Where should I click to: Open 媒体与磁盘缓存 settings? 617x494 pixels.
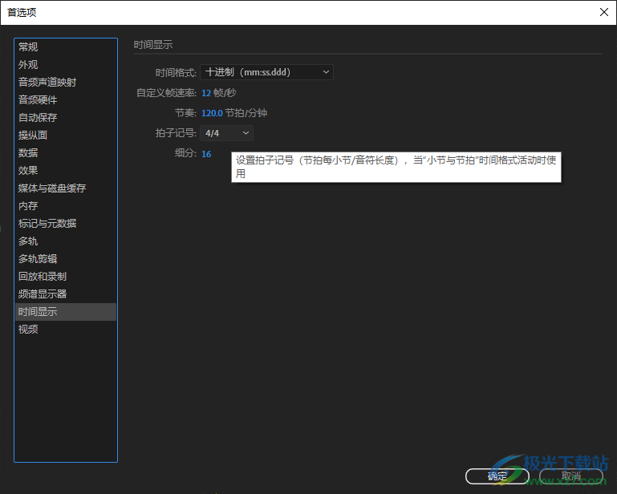[x=53, y=188]
